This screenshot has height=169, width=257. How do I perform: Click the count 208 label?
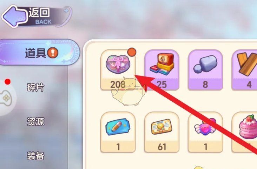(118, 84)
